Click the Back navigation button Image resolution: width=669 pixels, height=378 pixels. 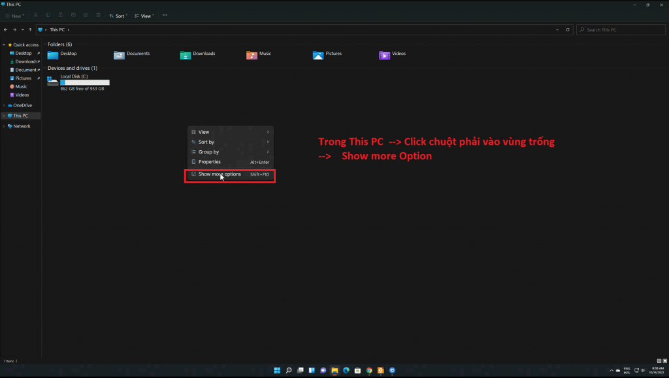[x=5, y=29]
